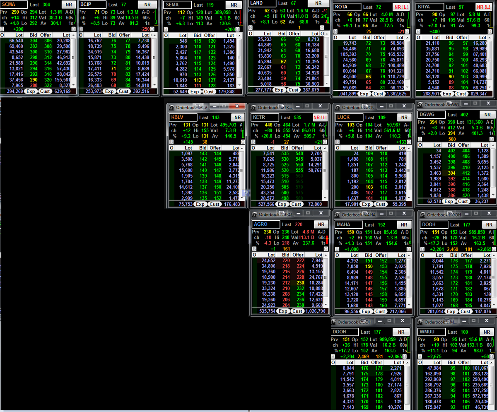
Task: Click Exp button in AGRO orderbook
Action: coord(283,311)
